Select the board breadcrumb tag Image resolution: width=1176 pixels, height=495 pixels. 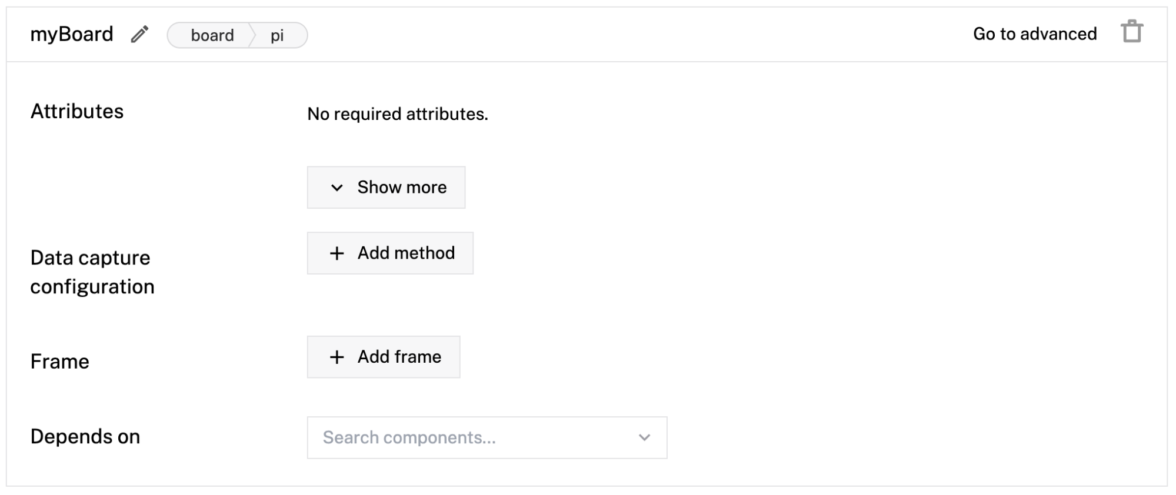click(x=212, y=35)
